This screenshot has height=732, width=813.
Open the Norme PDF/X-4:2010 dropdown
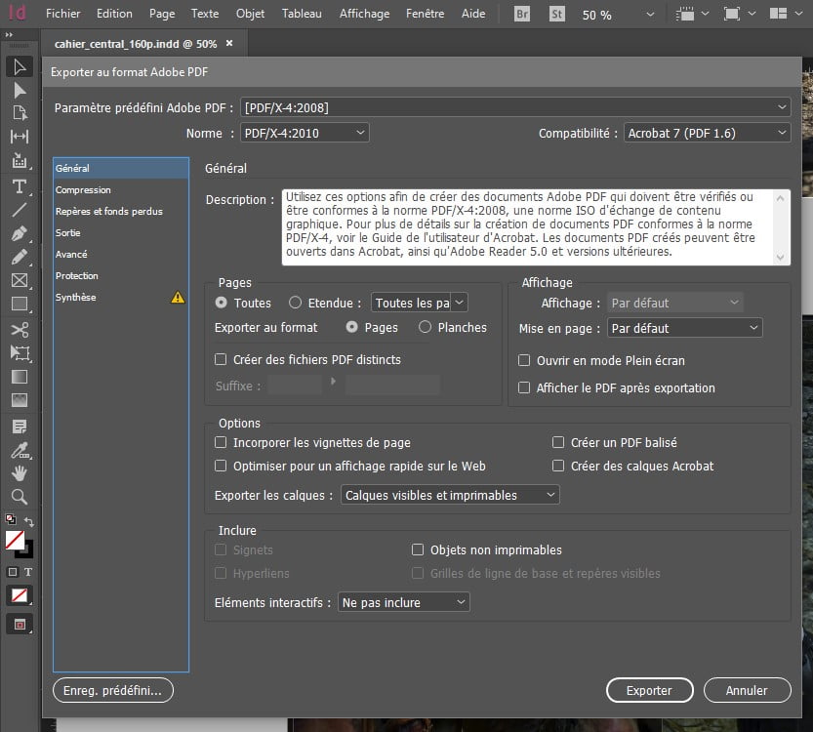[x=305, y=133]
